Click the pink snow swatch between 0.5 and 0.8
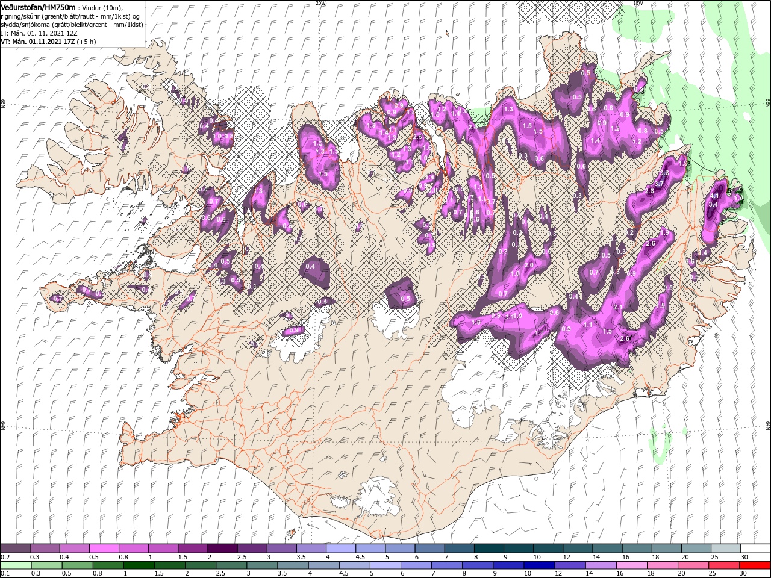 coord(104,548)
